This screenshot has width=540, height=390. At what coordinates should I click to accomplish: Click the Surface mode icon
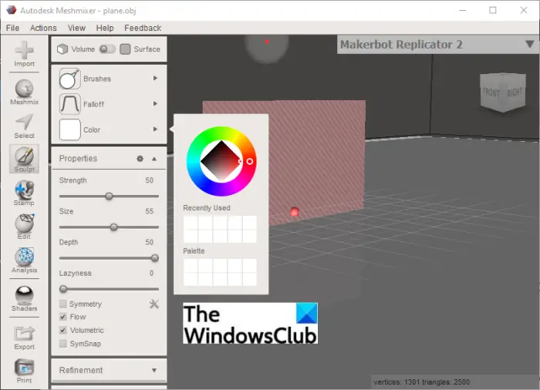click(125, 49)
